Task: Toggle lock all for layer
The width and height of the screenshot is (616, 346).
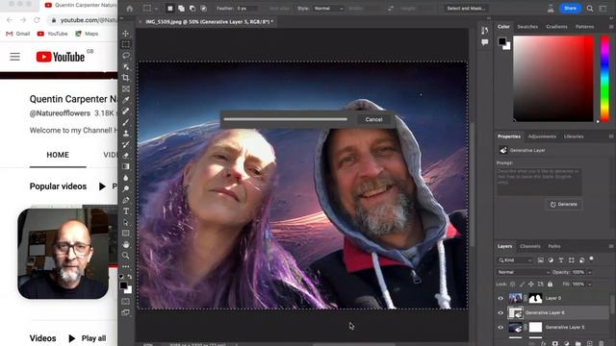Action: point(550,284)
